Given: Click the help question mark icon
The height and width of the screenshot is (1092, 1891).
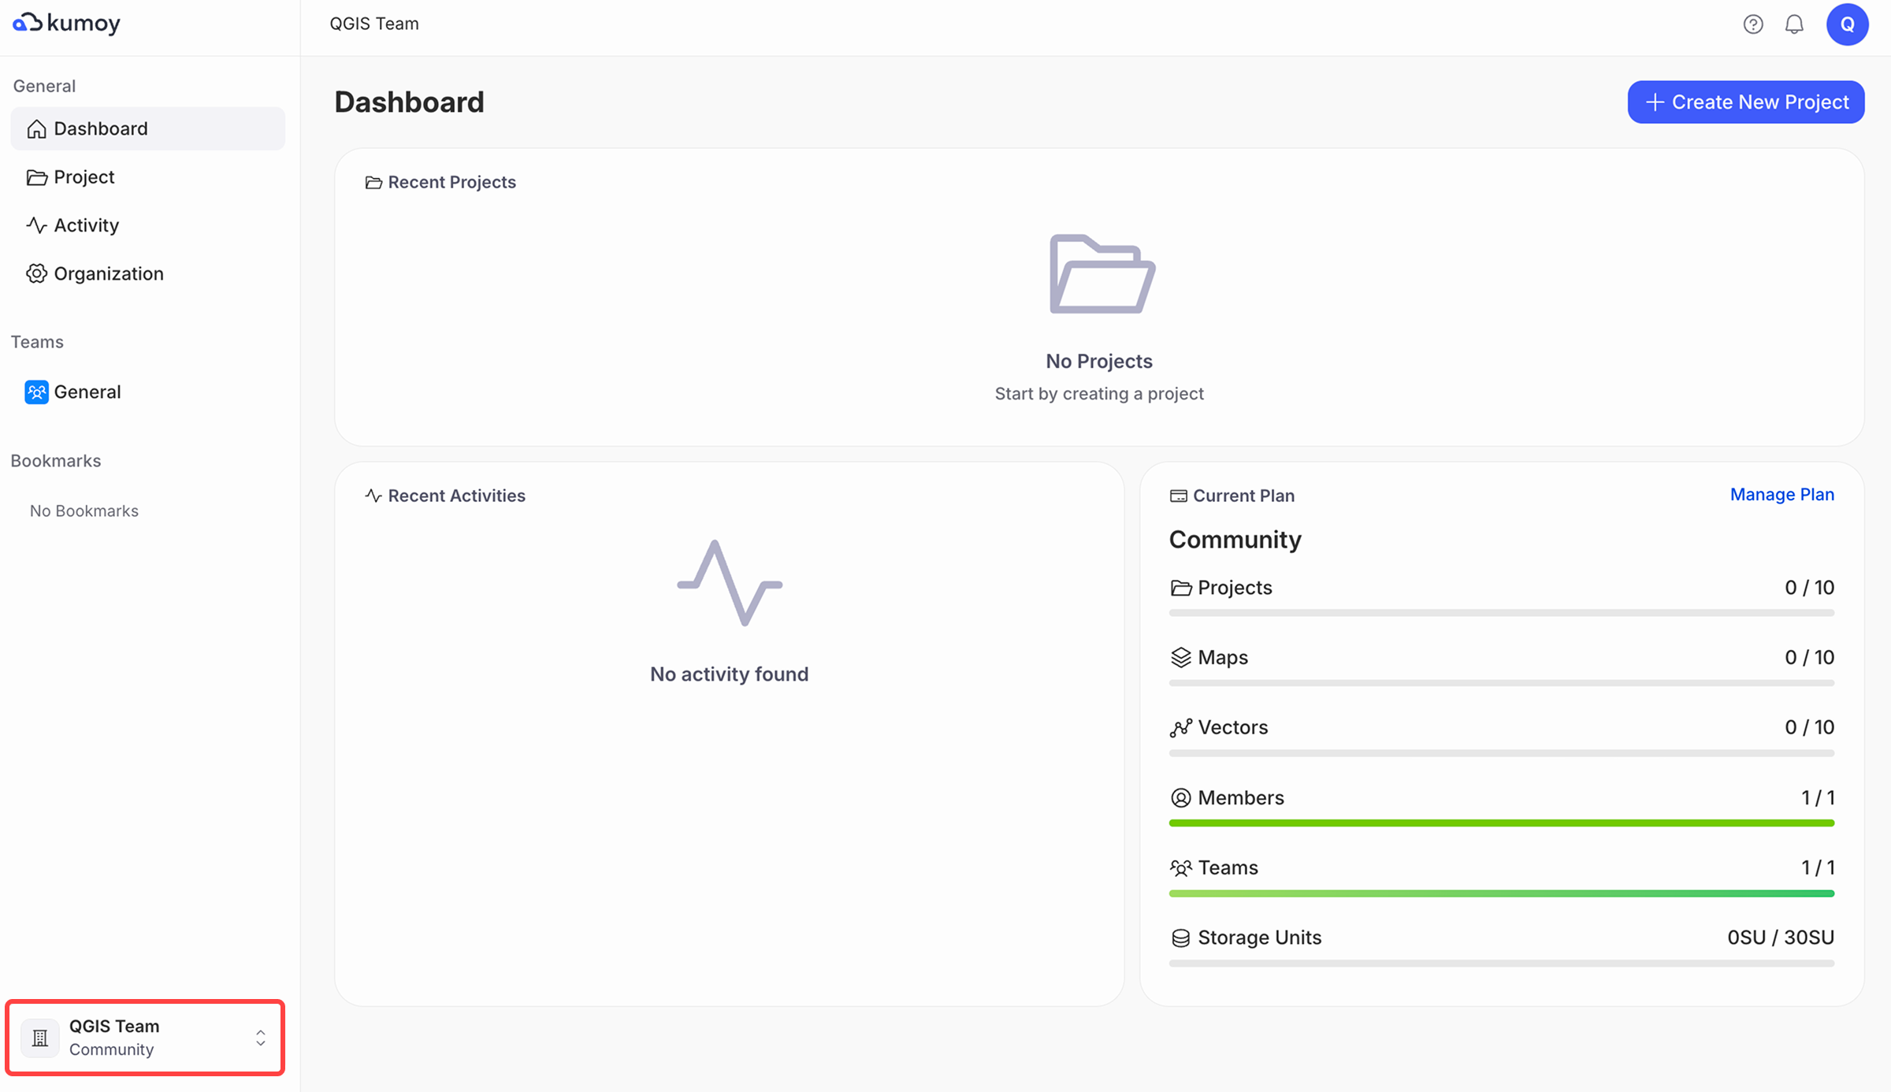Looking at the screenshot, I should 1752,24.
